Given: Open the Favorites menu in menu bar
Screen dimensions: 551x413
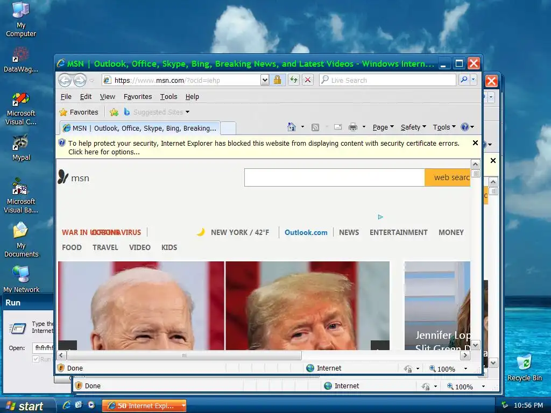Looking at the screenshot, I should (x=138, y=97).
